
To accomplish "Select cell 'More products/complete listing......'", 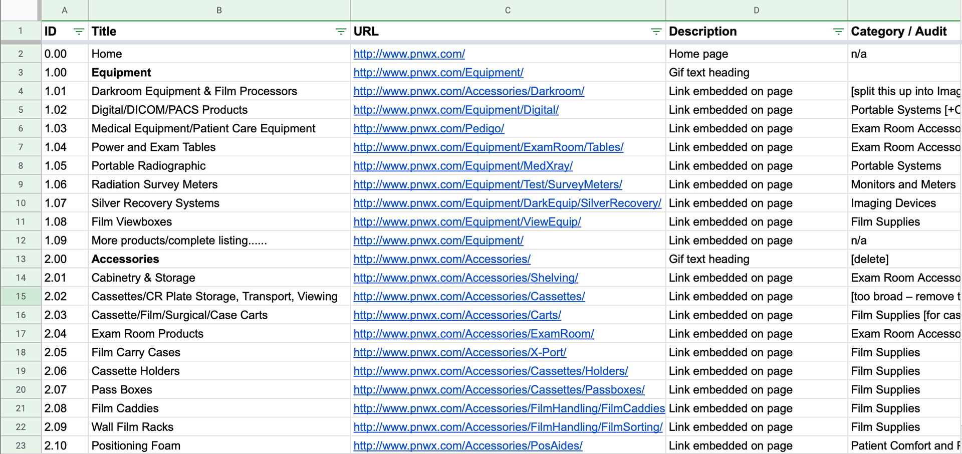I will (x=219, y=241).
